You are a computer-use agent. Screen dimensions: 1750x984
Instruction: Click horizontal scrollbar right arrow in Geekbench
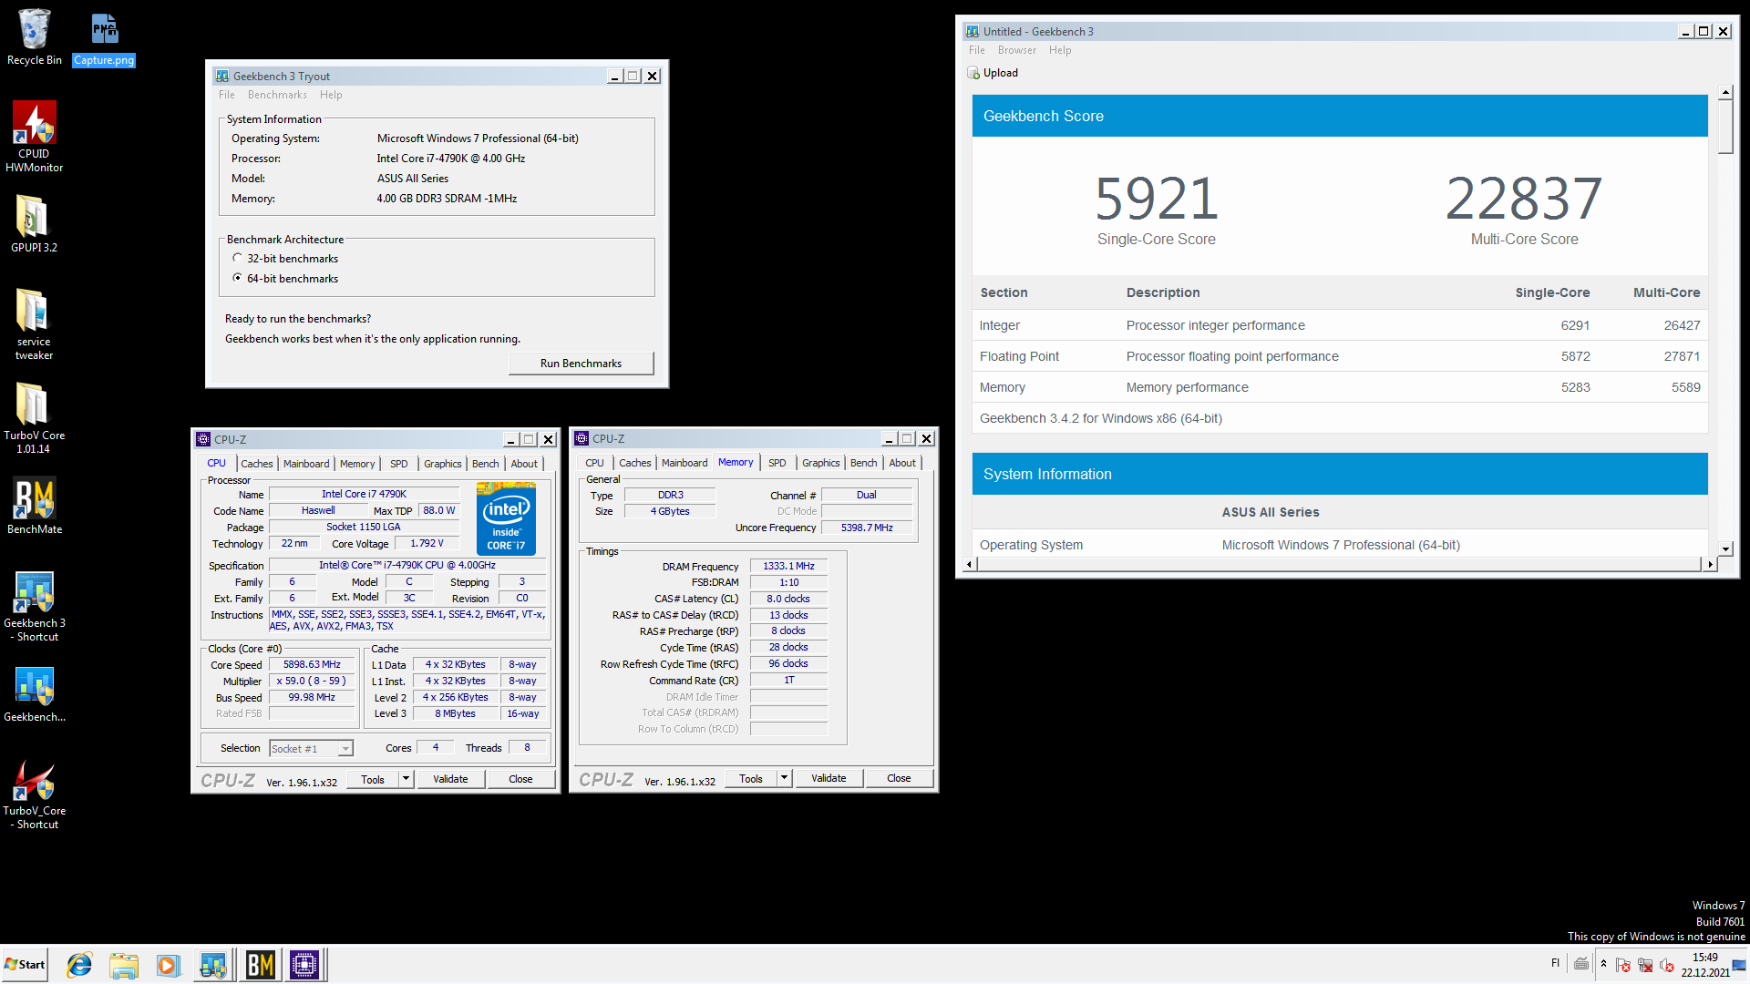1710,564
